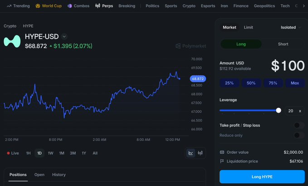
Task: Switch to candlestick chart view icon
Action: (x=200, y=153)
